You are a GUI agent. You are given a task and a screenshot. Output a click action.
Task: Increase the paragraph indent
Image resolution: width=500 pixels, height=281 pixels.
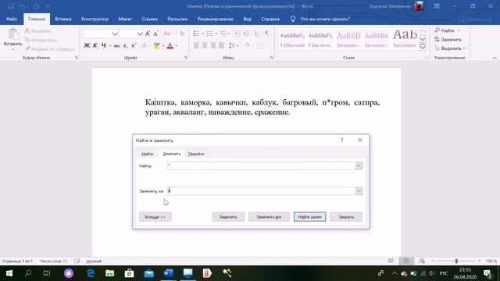(x=246, y=34)
